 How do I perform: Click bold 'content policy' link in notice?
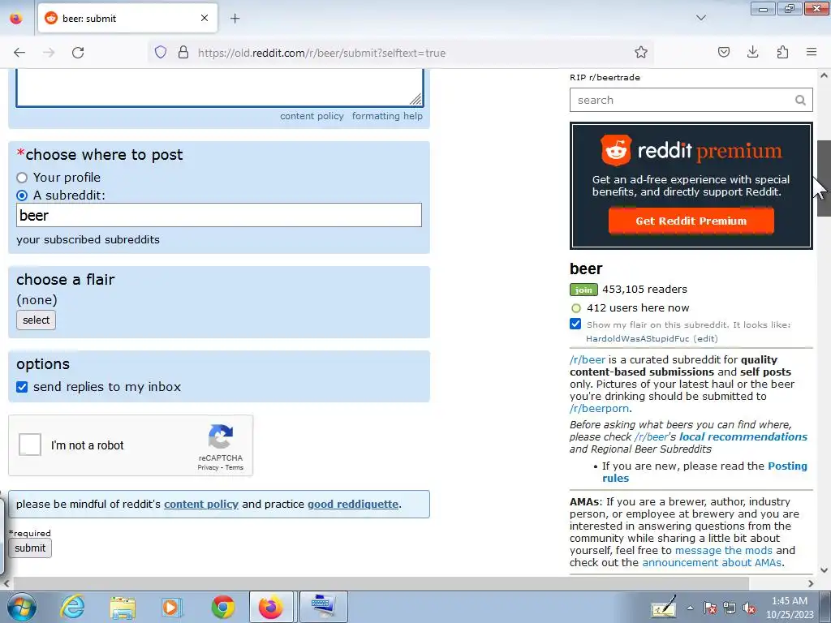pyautogui.click(x=201, y=504)
